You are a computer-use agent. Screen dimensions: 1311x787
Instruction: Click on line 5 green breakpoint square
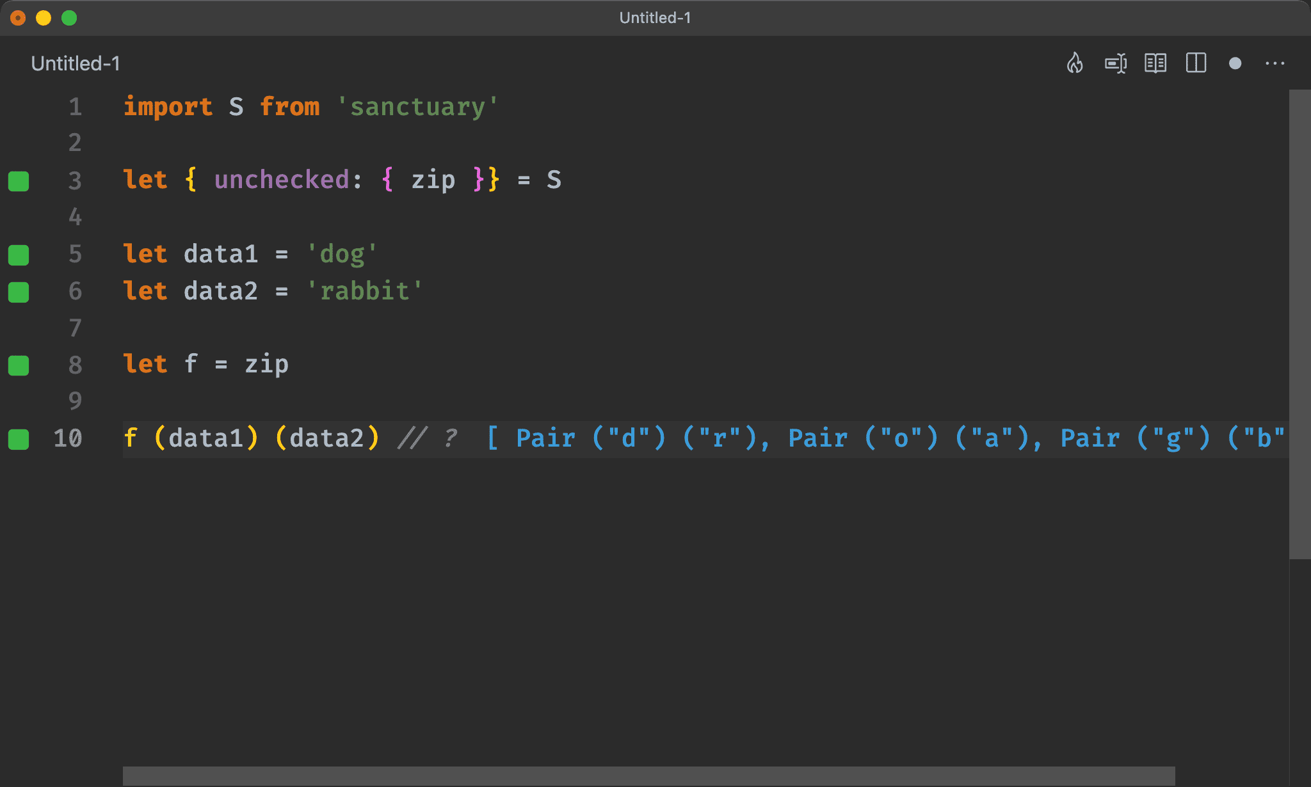(20, 253)
